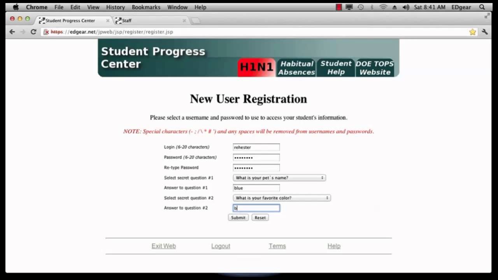Click the display menu bar icon

349,7
